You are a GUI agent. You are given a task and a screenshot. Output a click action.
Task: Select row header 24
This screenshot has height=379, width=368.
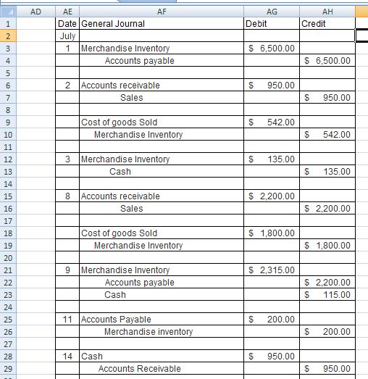pyautogui.click(x=8, y=307)
